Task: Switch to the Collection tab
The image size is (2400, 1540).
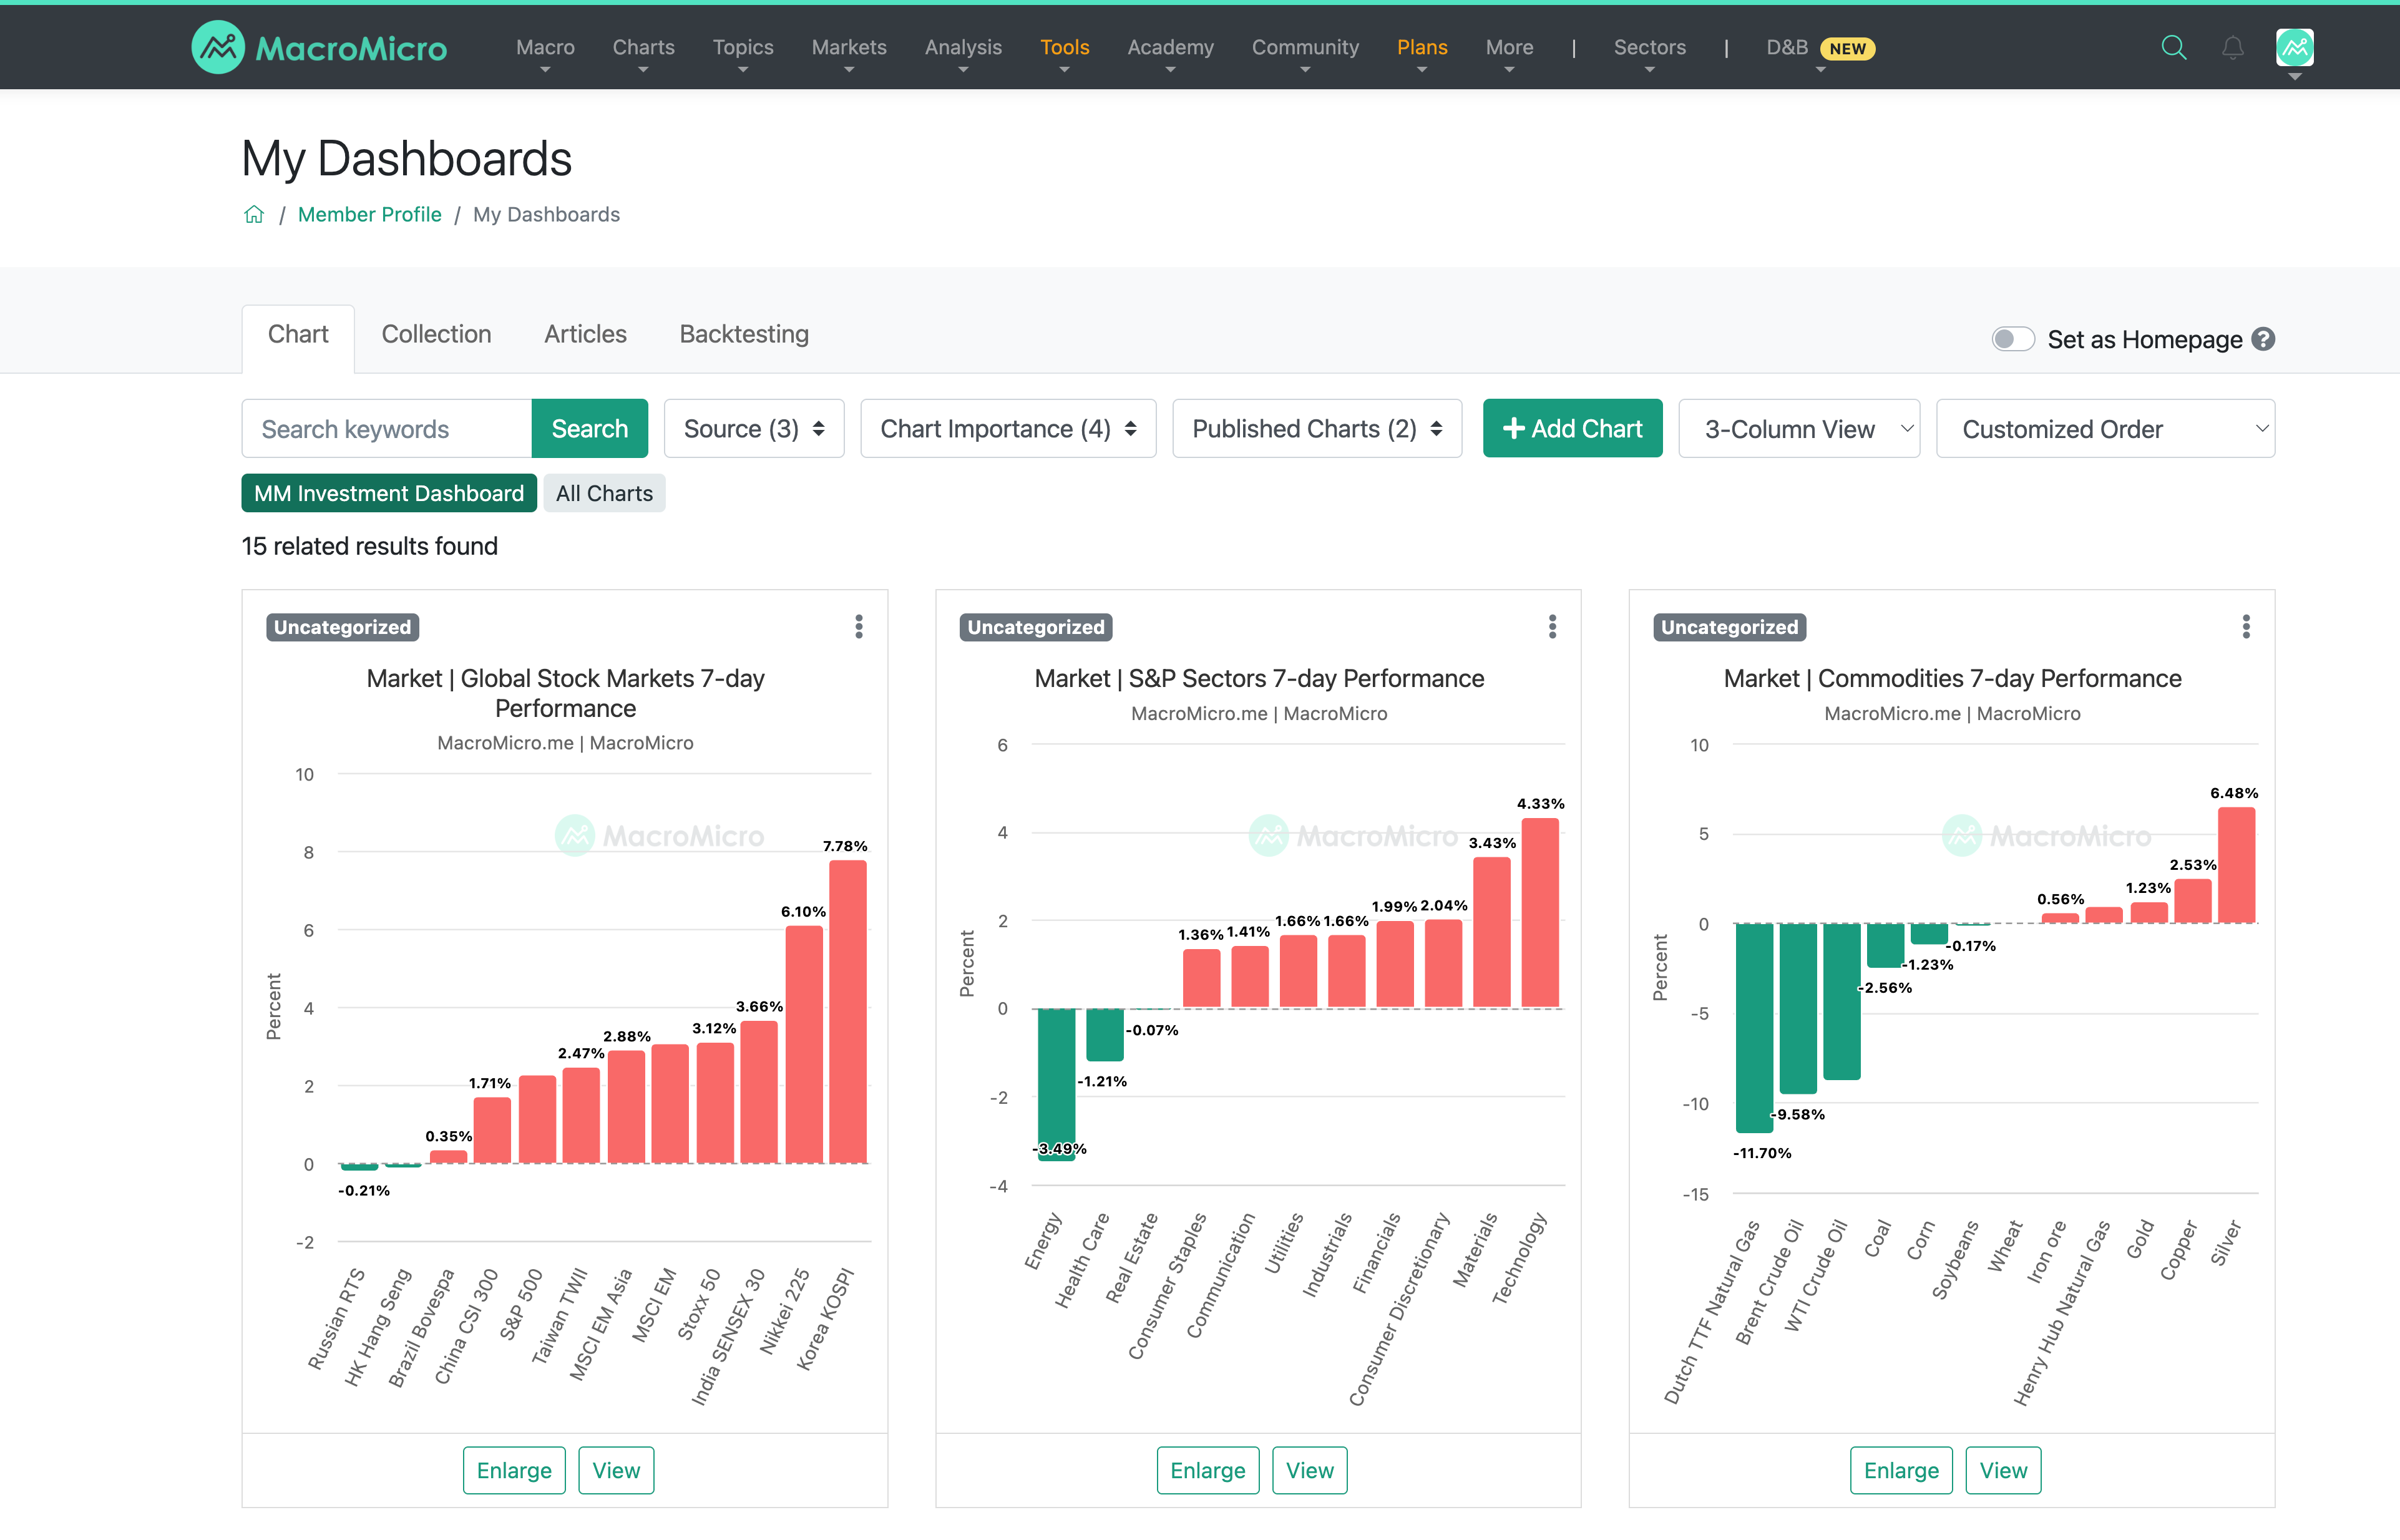Action: (436, 335)
